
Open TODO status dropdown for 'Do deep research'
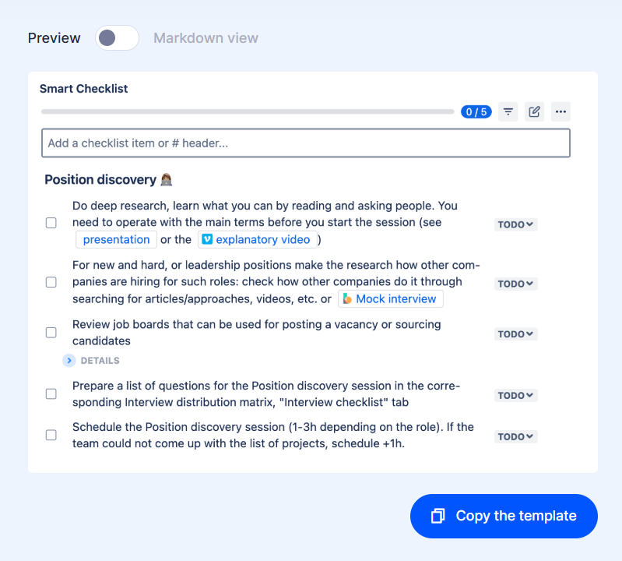pyautogui.click(x=516, y=225)
